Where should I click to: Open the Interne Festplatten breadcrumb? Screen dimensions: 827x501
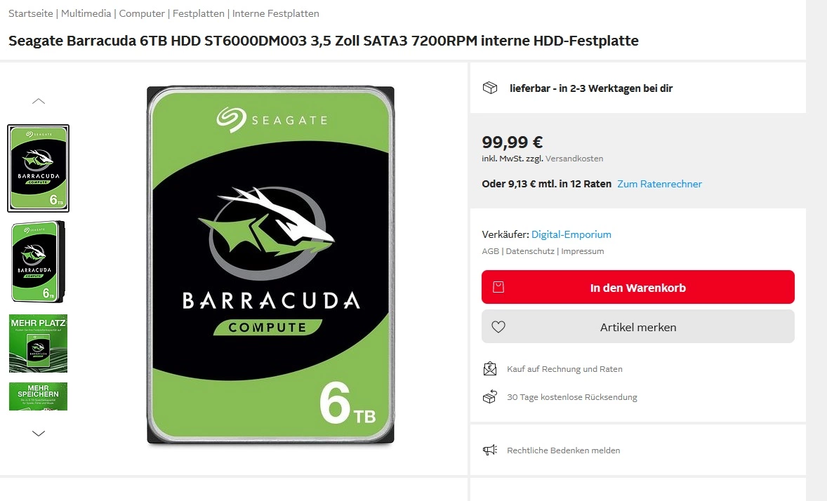pos(275,14)
